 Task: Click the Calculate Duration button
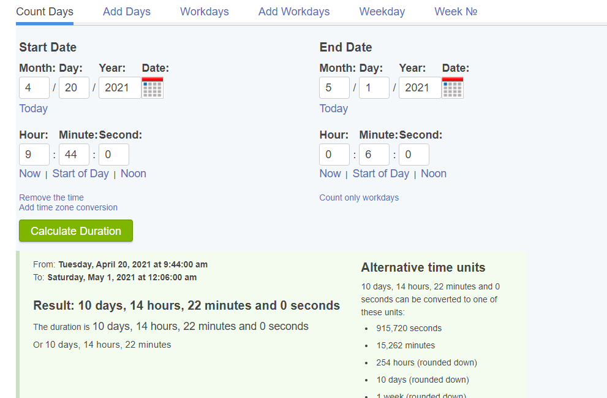pyautogui.click(x=76, y=231)
